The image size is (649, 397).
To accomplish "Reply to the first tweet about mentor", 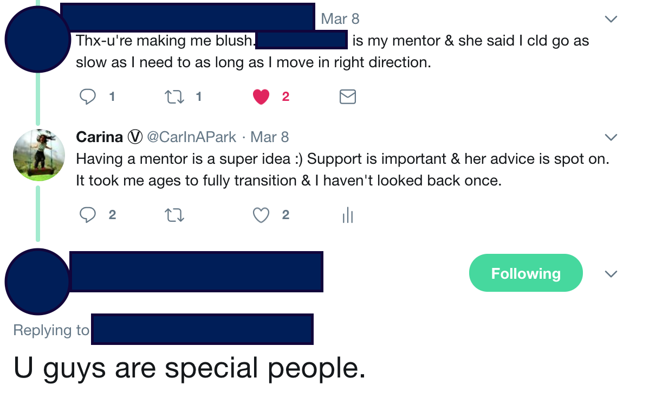I will (x=88, y=97).
